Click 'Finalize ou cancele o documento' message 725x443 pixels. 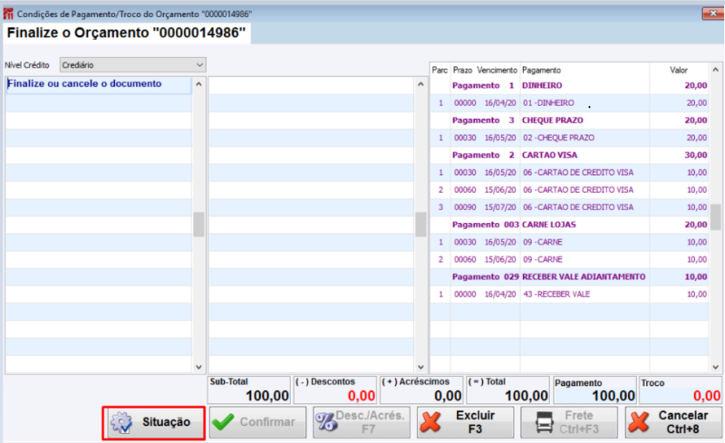pyautogui.click(x=84, y=83)
